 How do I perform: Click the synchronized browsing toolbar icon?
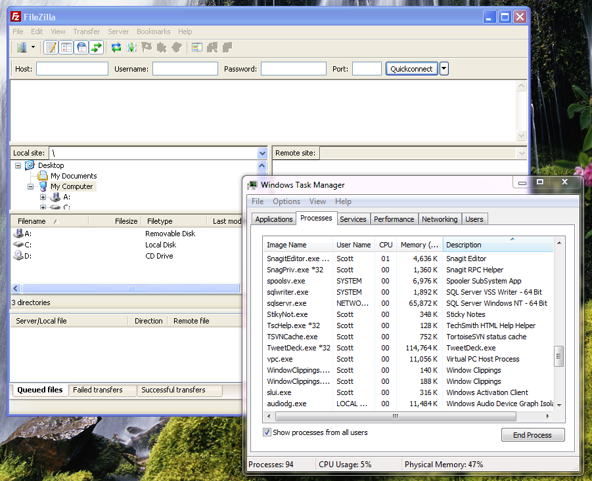[x=227, y=47]
